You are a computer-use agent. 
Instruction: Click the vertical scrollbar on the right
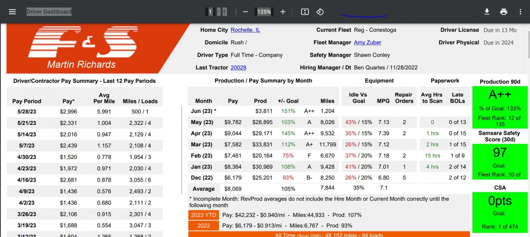[528, 41]
